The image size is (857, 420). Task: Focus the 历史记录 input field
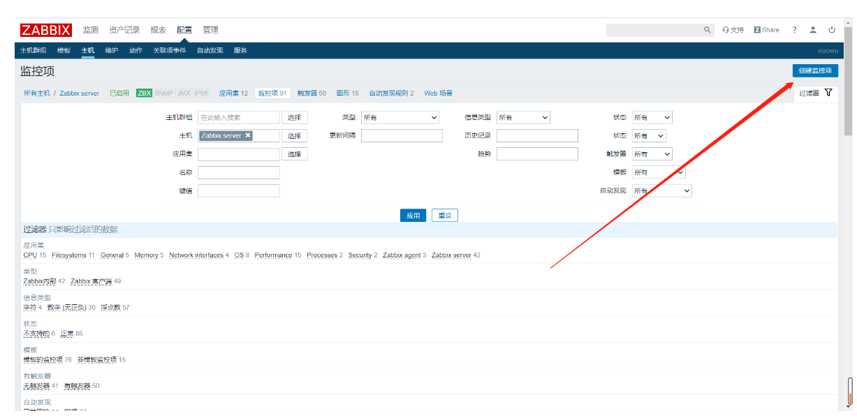point(537,136)
